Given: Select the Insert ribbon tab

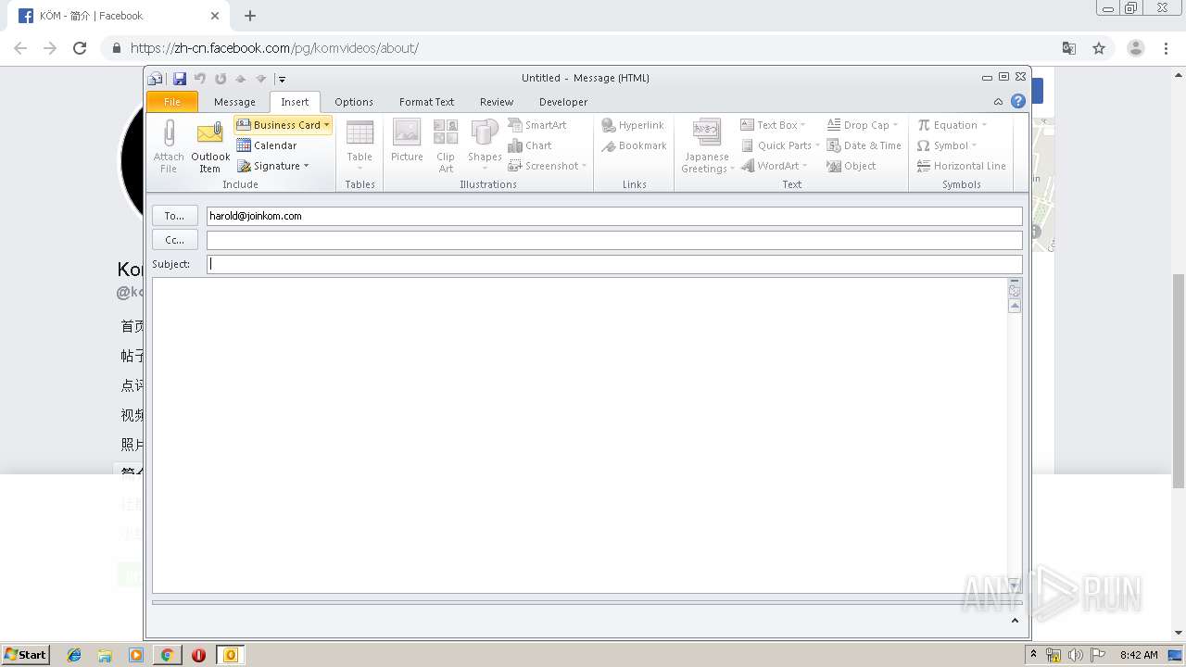Looking at the screenshot, I should point(295,102).
